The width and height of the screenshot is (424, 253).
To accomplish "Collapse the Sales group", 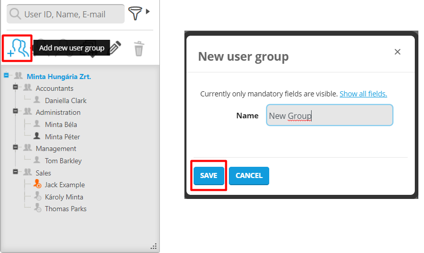I will click(x=16, y=172).
